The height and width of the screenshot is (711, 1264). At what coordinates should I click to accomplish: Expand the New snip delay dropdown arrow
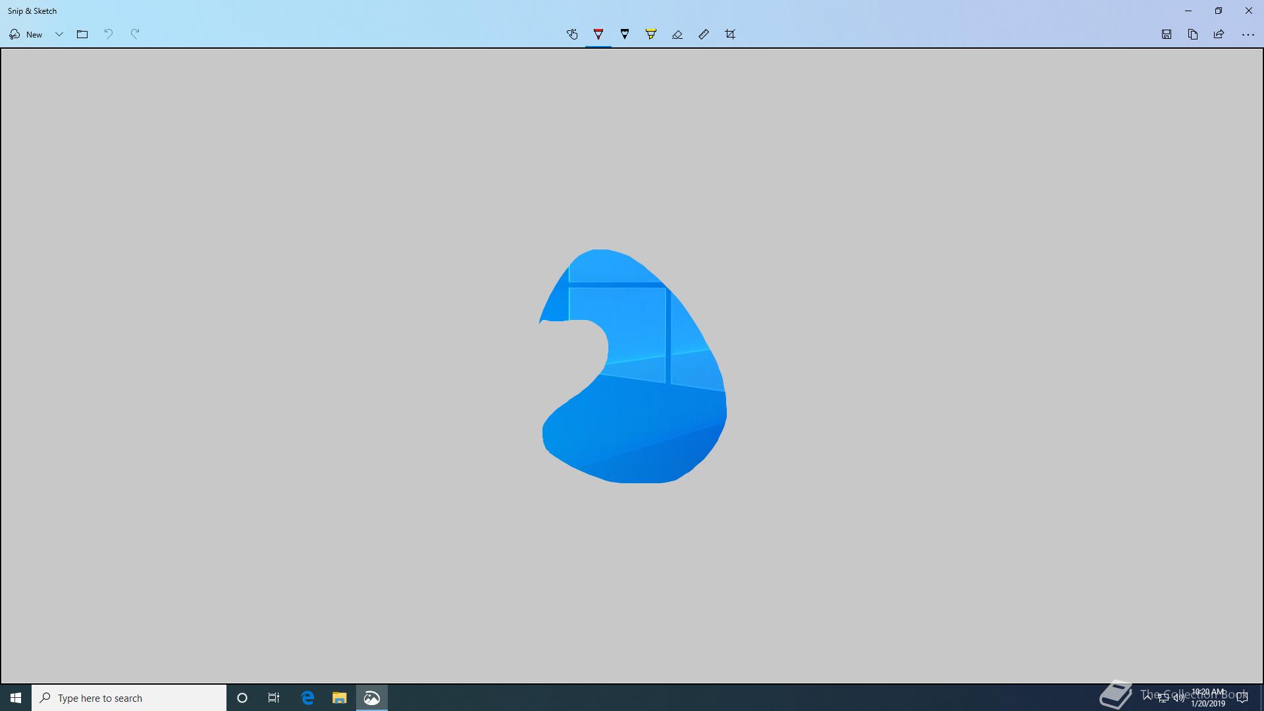(x=59, y=34)
